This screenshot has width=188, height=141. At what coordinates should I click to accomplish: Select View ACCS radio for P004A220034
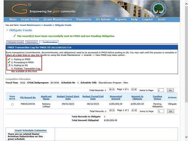12,104
